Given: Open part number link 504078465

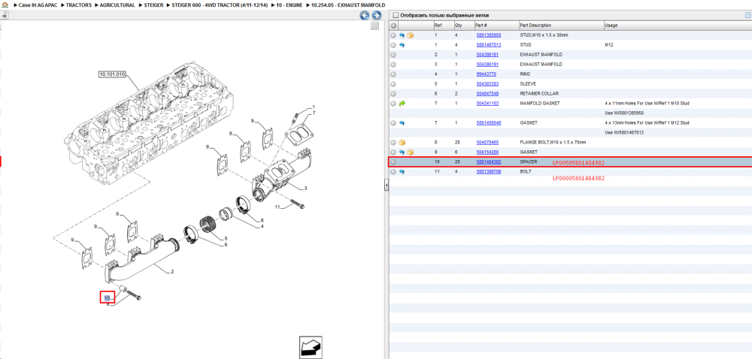Looking at the screenshot, I should 487,142.
